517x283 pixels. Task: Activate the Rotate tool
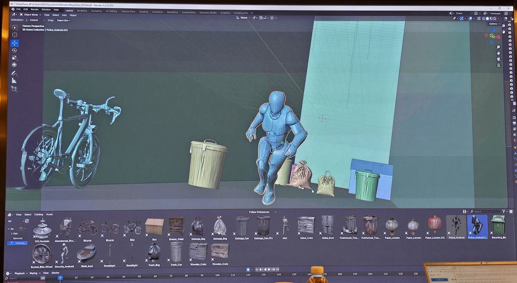[15, 50]
